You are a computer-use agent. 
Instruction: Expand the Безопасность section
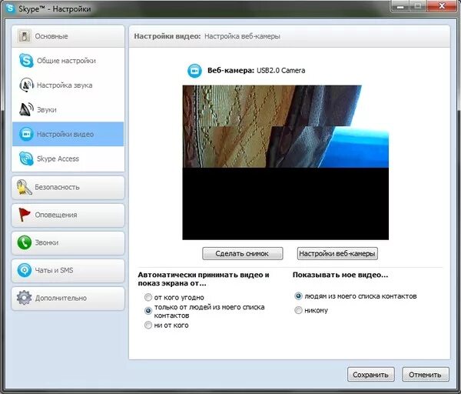(x=68, y=187)
